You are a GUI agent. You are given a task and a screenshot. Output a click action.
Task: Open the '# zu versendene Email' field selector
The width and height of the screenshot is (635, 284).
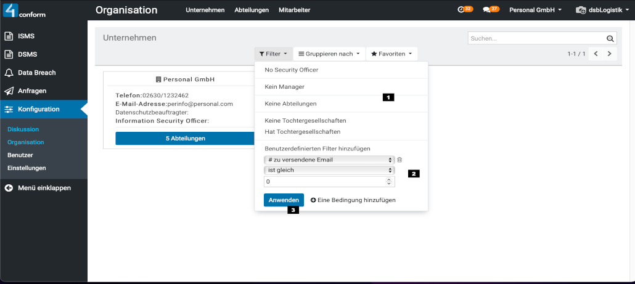tap(329, 160)
